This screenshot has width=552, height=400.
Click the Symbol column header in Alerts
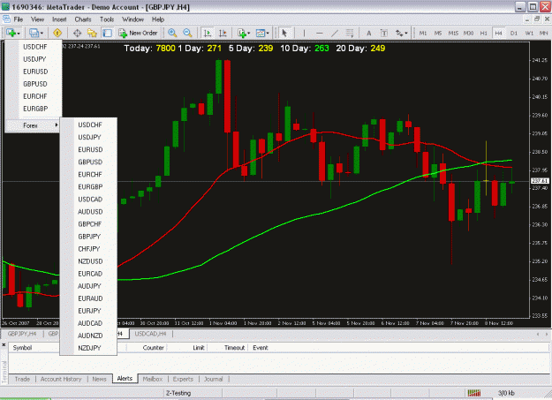[22, 348]
